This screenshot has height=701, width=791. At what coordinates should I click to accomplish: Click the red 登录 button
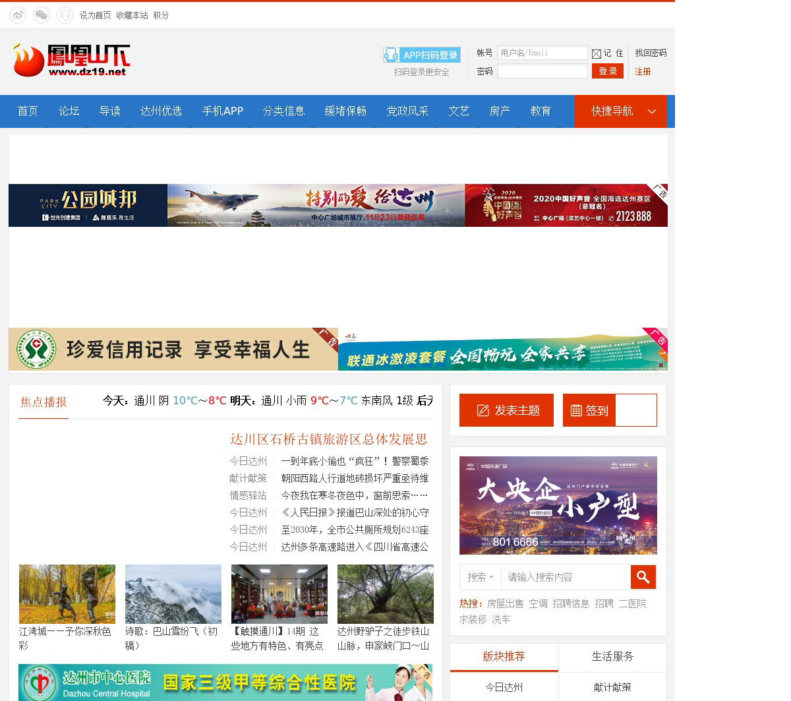click(608, 71)
